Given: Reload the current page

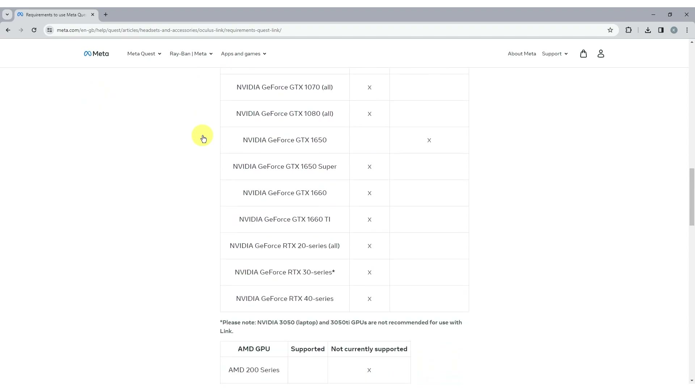Looking at the screenshot, I should click(x=34, y=30).
